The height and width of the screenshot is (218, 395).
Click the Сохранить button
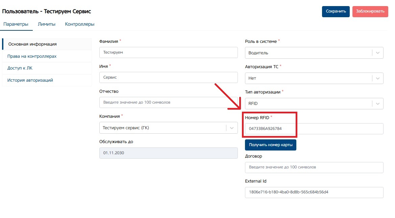(x=336, y=11)
